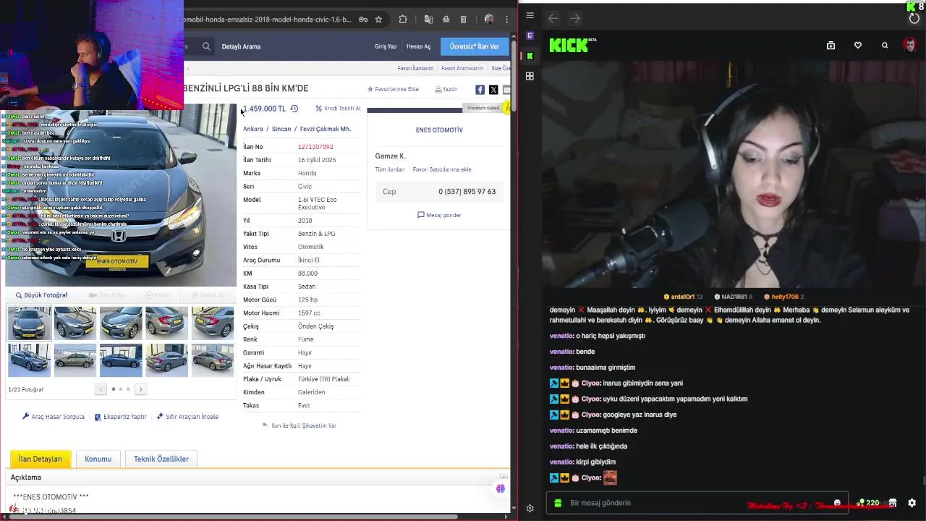View seller's Tüm İlanları
The height and width of the screenshot is (521, 926).
point(390,169)
